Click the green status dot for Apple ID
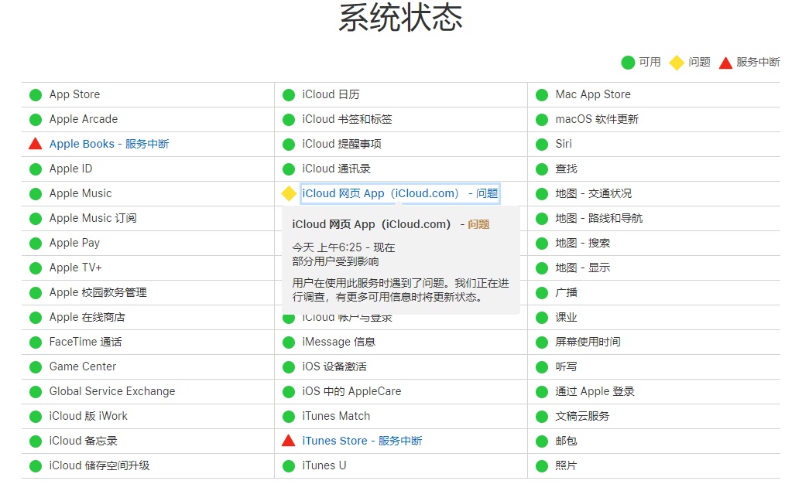 36,169
